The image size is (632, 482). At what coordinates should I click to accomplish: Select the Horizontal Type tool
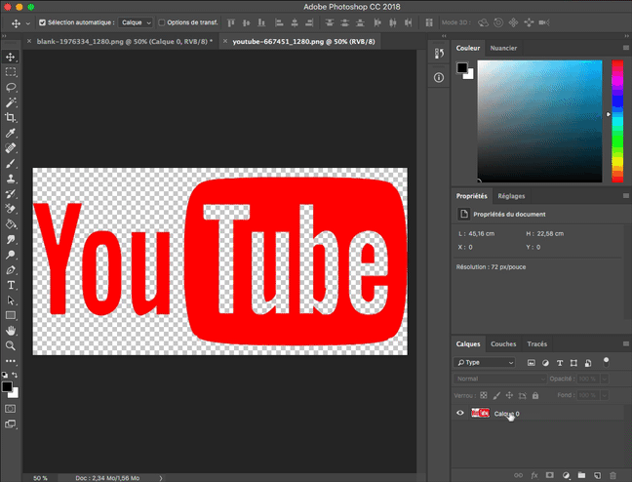[11, 285]
